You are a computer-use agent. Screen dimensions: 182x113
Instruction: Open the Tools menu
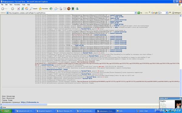pos(24,5)
